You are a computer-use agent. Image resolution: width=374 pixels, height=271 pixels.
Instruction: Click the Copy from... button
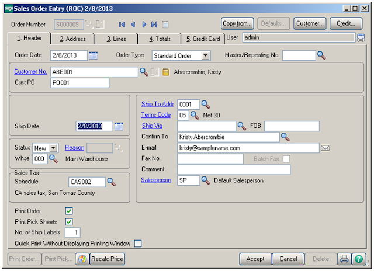tap(237, 24)
